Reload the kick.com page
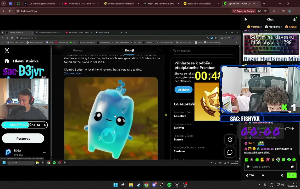The width and height of the screenshot is (300, 189). 10,11
